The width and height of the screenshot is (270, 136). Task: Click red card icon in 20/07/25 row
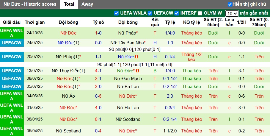click(136, 57)
